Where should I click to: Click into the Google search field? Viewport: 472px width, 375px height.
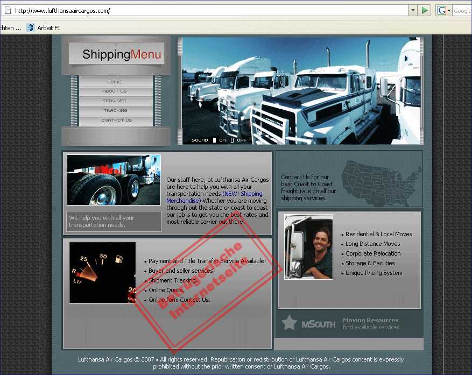[462, 11]
